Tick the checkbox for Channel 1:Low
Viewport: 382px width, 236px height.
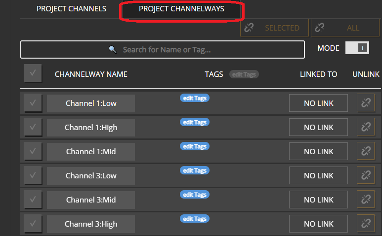click(x=33, y=103)
